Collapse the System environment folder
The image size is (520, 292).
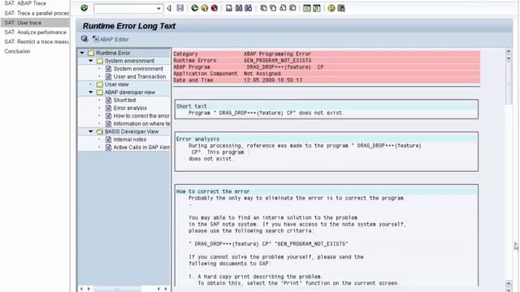tap(90, 61)
